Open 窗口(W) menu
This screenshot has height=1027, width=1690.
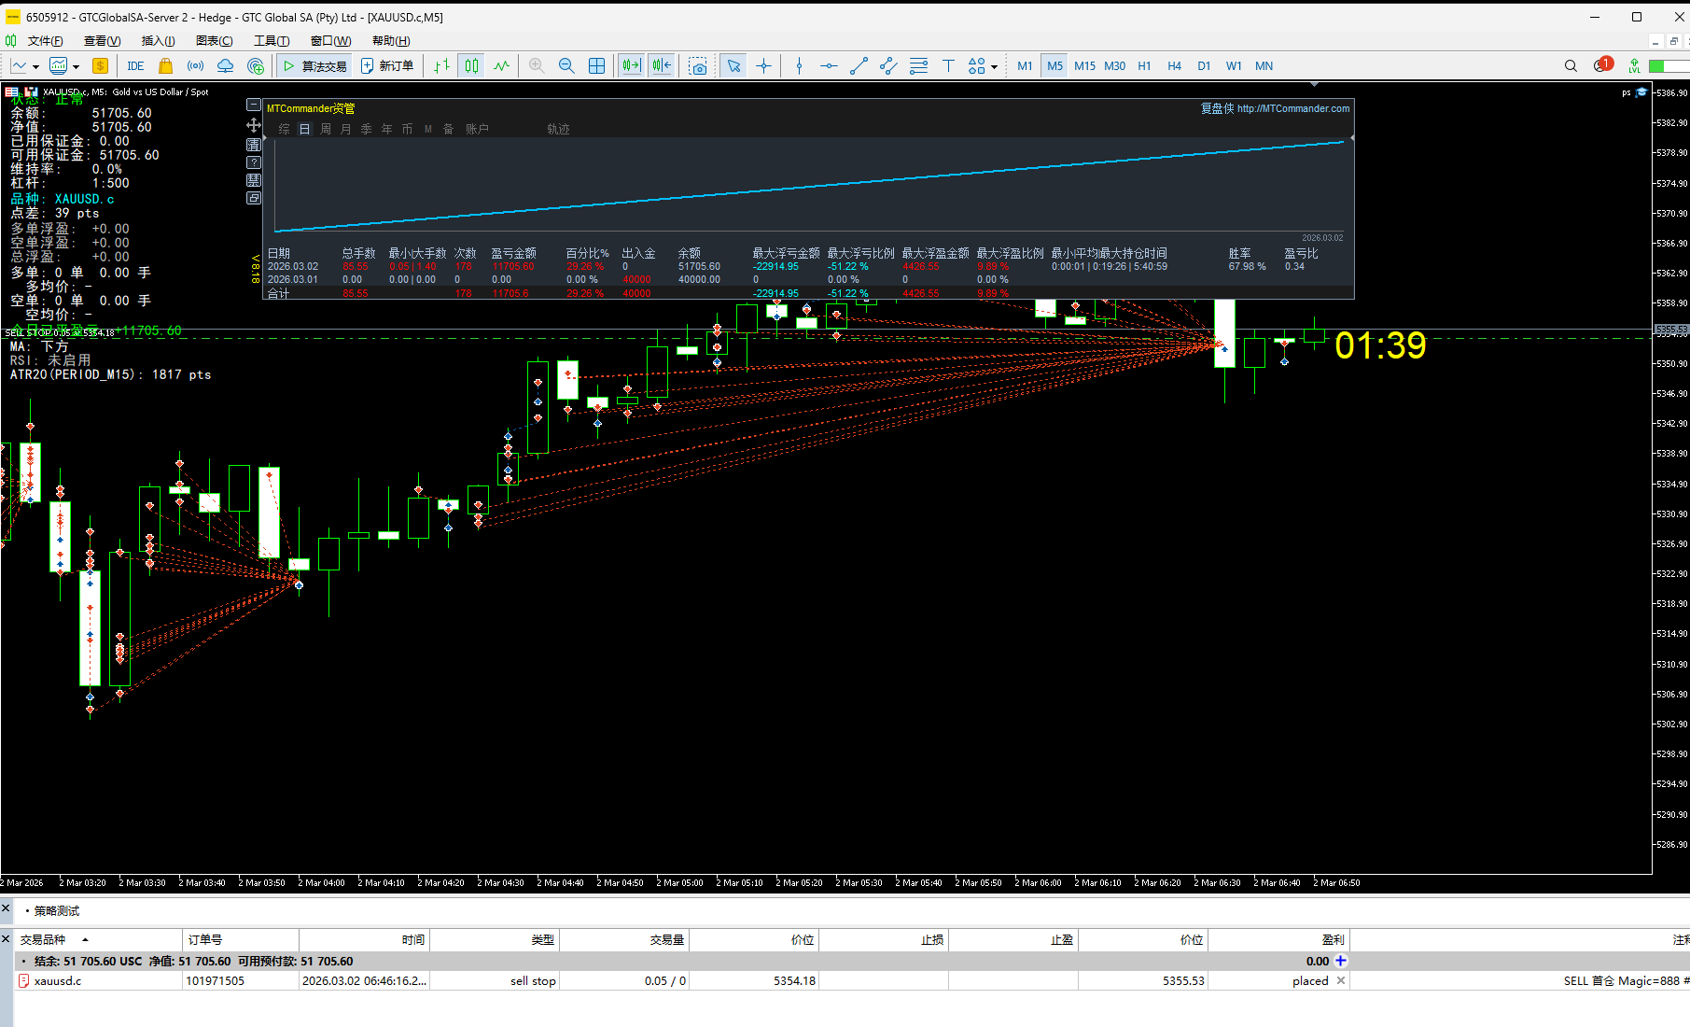click(x=330, y=40)
